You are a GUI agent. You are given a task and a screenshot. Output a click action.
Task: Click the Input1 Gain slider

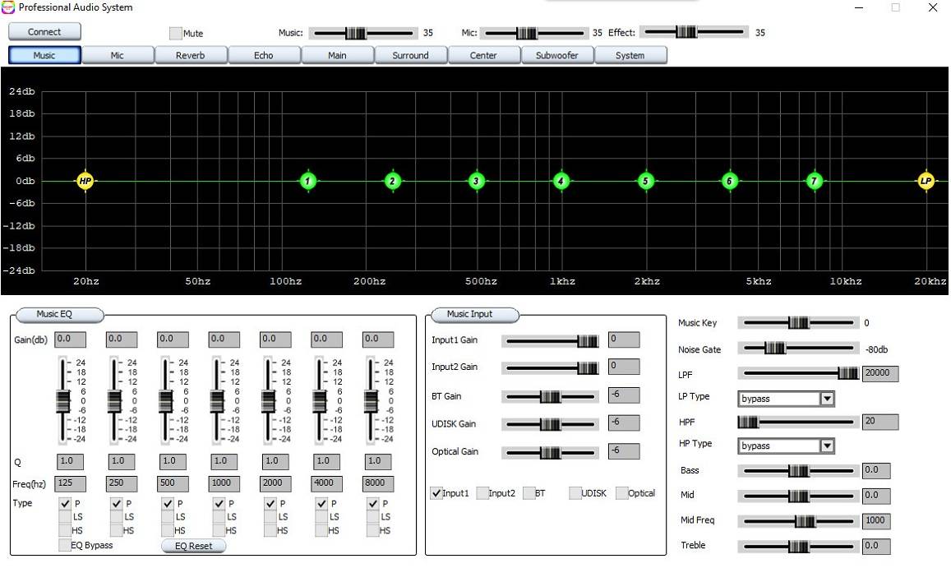point(550,341)
